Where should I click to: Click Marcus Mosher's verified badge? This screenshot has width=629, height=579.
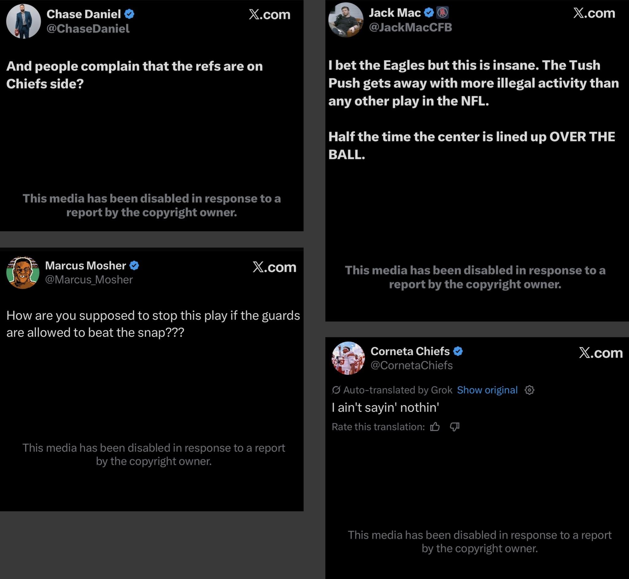click(134, 266)
